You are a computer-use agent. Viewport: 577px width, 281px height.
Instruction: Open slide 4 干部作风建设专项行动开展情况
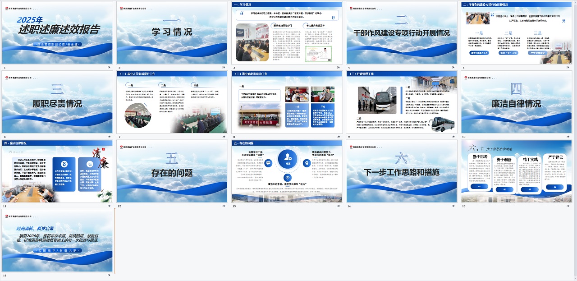click(x=402, y=32)
